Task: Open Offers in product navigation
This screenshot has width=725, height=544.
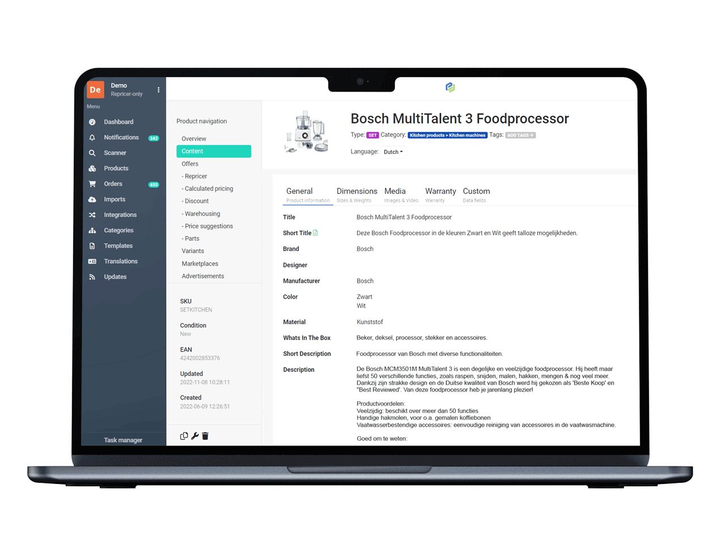Action: point(190,164)
